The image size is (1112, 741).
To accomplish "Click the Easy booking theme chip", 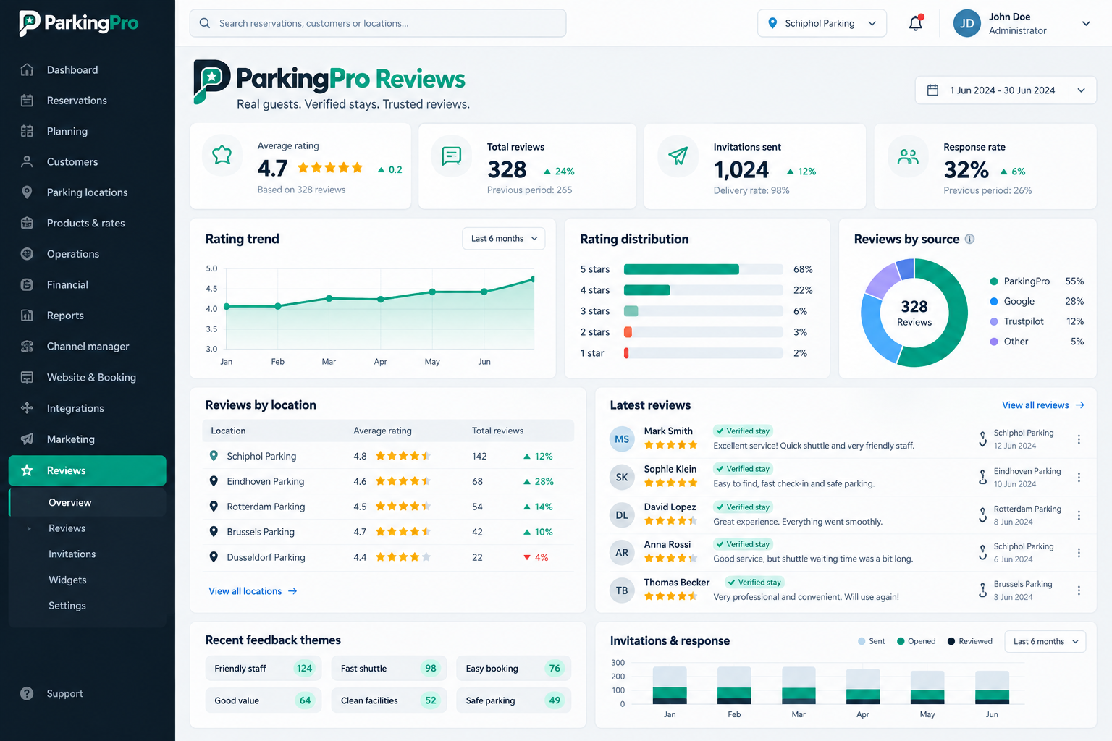I will (514, 669).
